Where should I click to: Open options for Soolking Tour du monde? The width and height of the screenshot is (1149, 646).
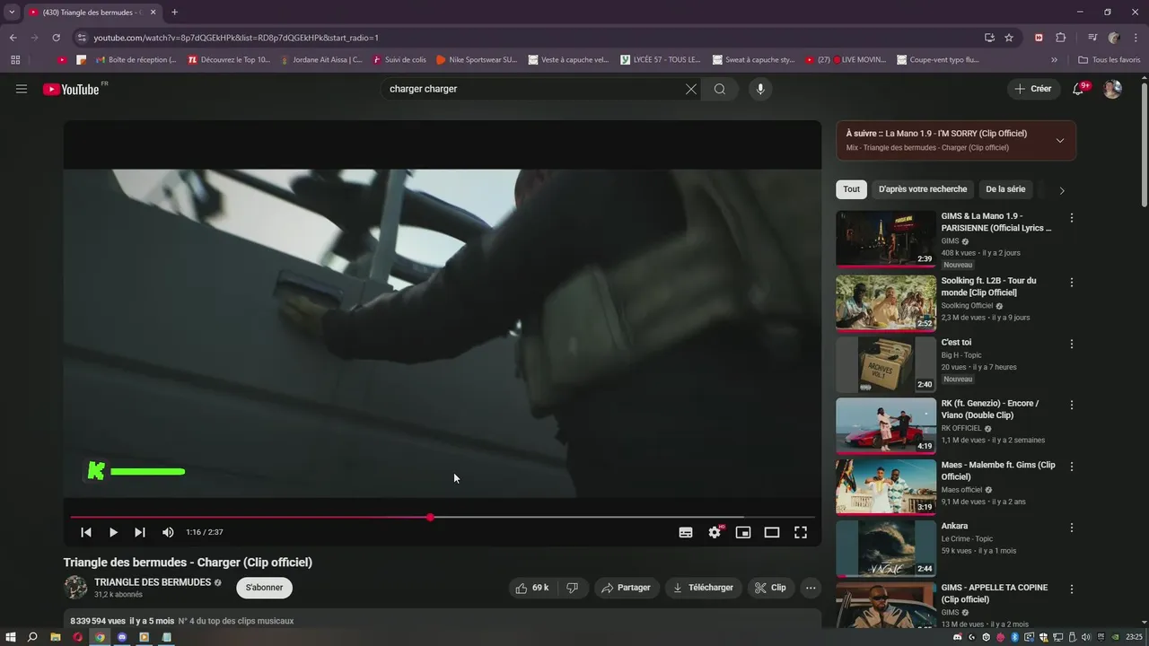1071,283
